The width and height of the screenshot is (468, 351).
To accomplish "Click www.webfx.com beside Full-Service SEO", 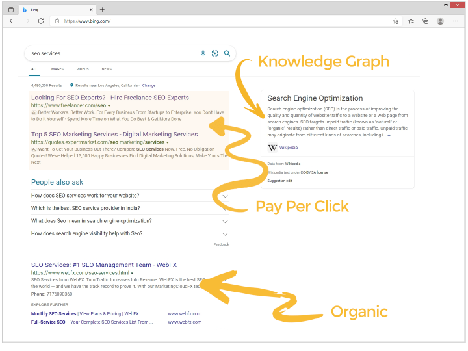I will click(x=185, y=322).
